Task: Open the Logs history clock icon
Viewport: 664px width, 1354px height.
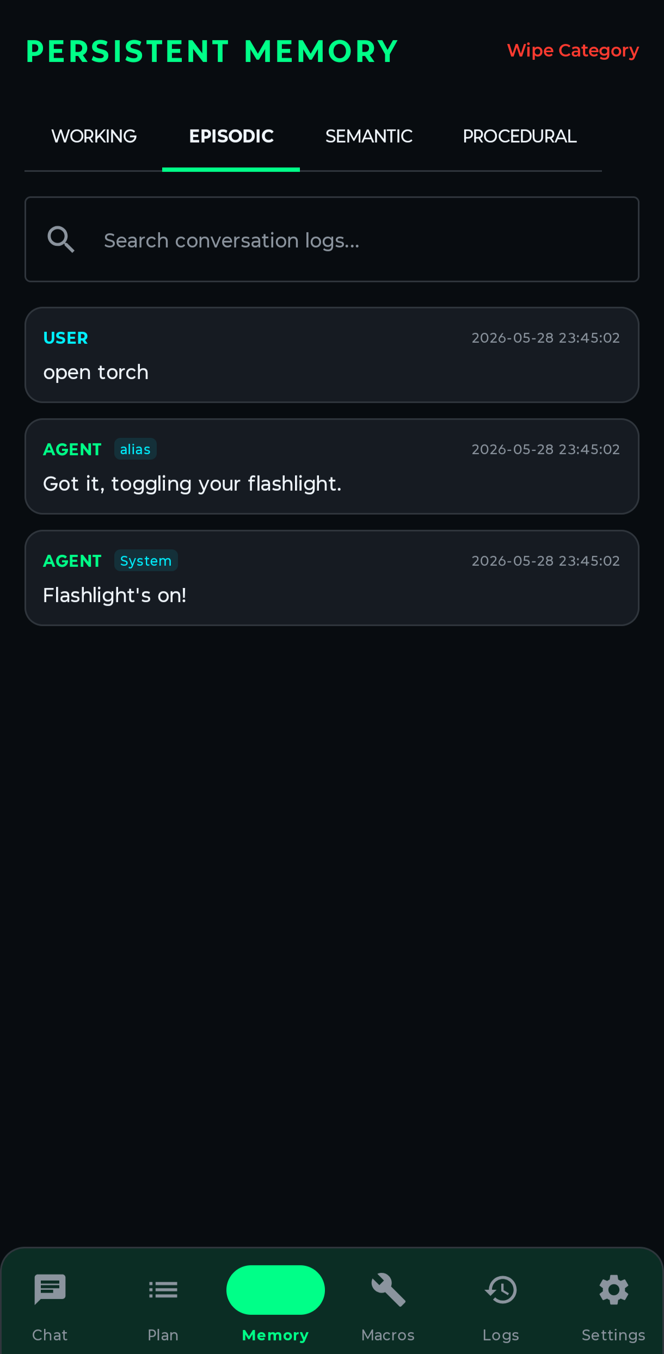Action: pyautogui.click(x=501, y=1289)
